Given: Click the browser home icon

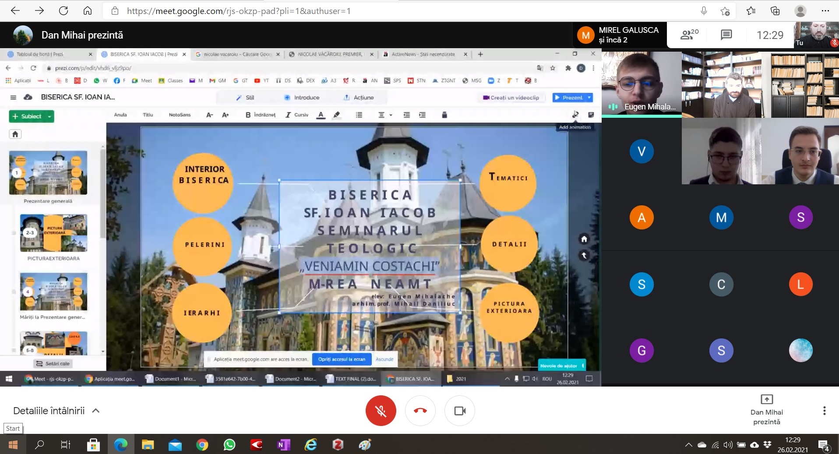Looking at the screenshot, I should 88,11.
